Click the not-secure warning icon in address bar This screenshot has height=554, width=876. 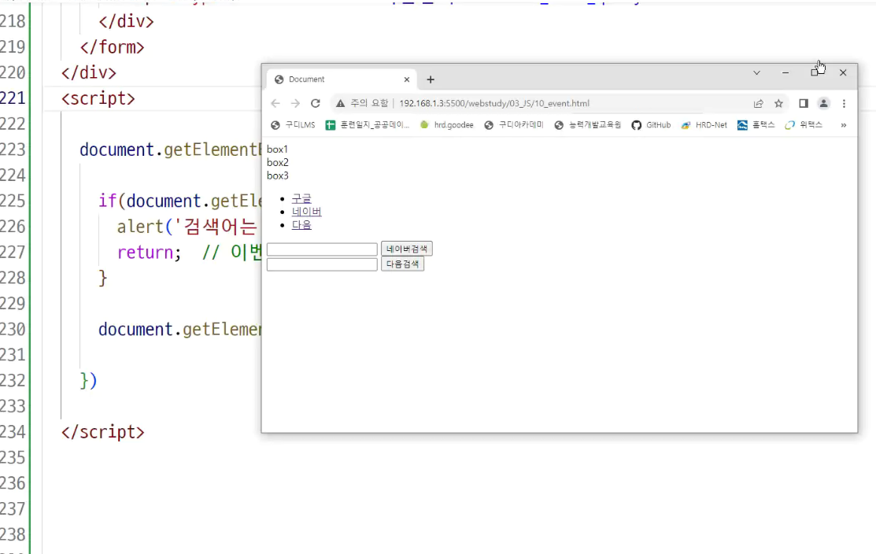[340, 103]
